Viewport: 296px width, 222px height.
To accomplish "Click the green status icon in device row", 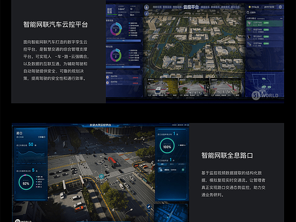I will (x=183, y=170).
